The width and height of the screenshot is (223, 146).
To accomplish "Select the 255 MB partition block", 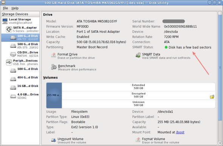I will pyautogui.click(x=54, y=95).
